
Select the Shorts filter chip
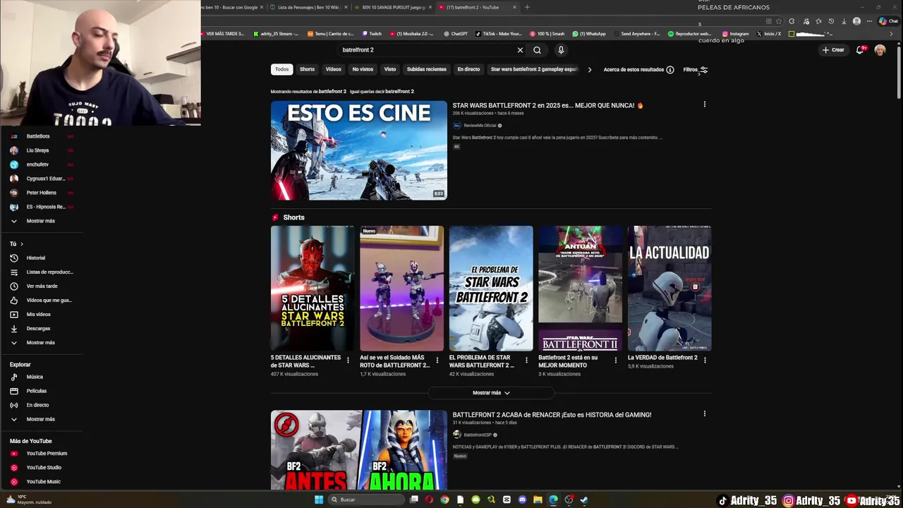307,69
